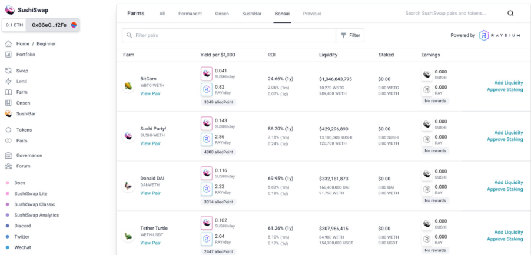Screen dimensions: 531x255
Task: Click the Swap arrows icon
Action: click(8, 71)
